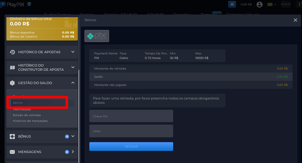The width and height of the screenshot is (302, 163).
Task: Click the Histórico de Apostas clock icon
Action: pyautogui.click(x=12, y=52)
